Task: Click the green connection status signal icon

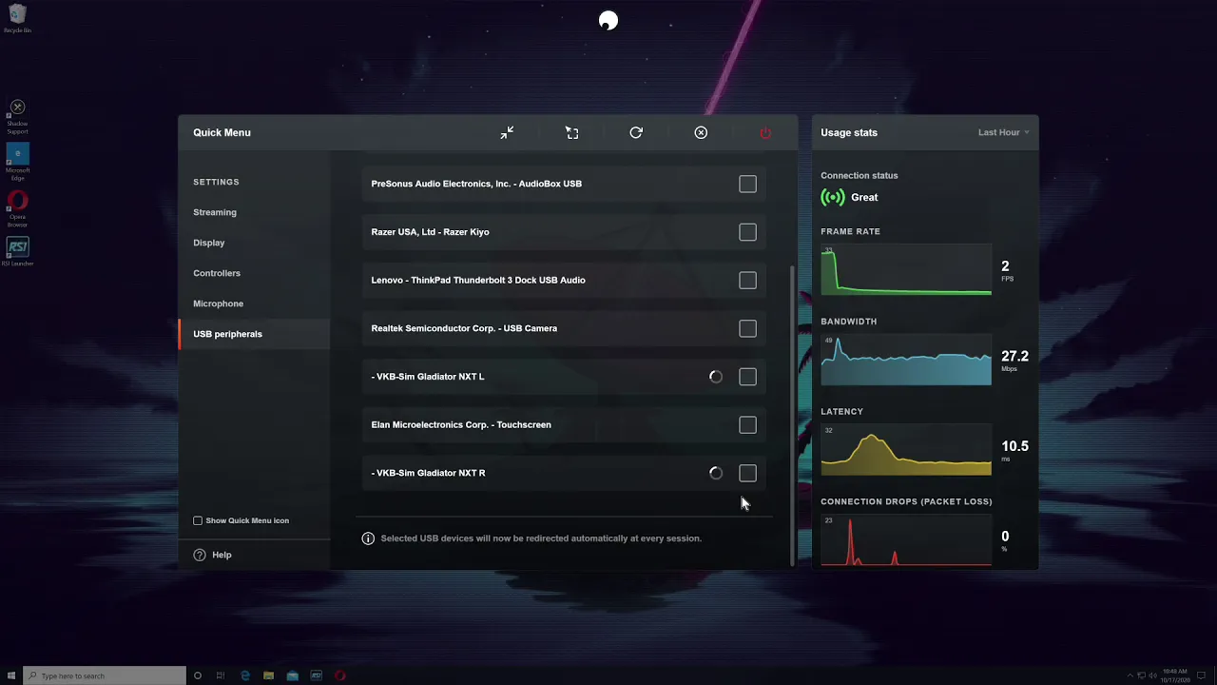Action: pyautogui.click(x=833, y=197)
